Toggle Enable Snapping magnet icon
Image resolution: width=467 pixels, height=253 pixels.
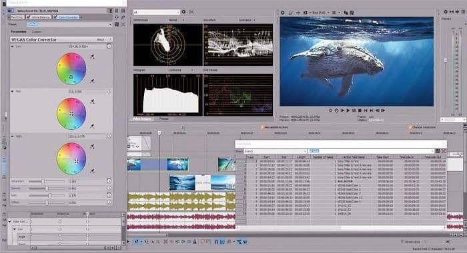(216, 242)
